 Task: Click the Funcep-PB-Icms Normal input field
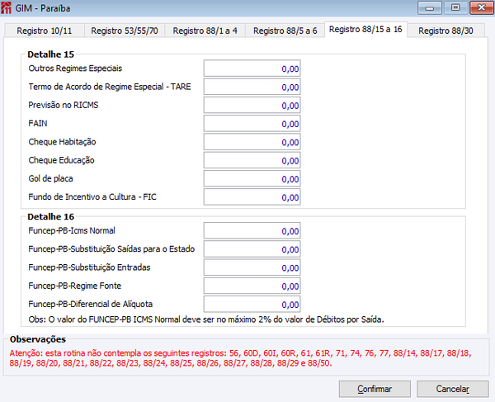pyautogui.click(x=252, y=230)
